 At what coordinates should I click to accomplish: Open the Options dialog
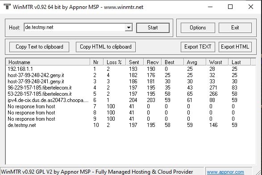point(198,28)
